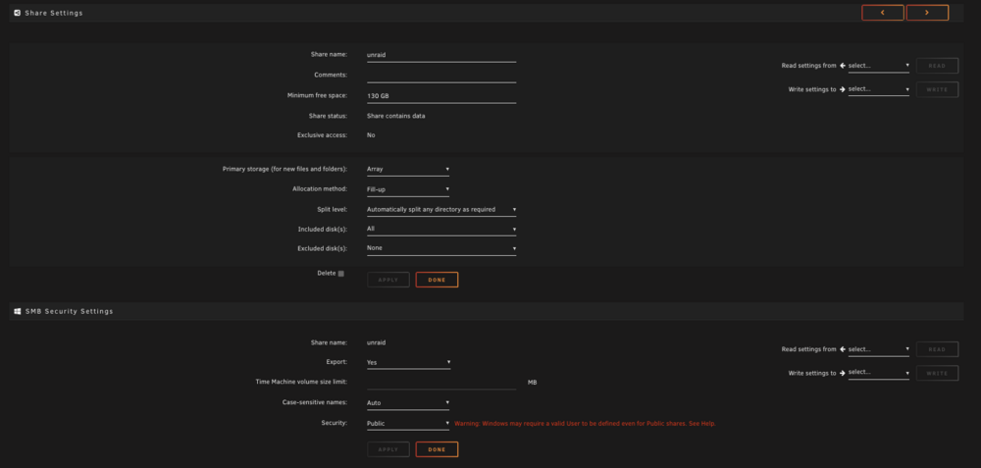Click Done in SMB Security Settings
This screenshot has width=981, height=468.
437,449
